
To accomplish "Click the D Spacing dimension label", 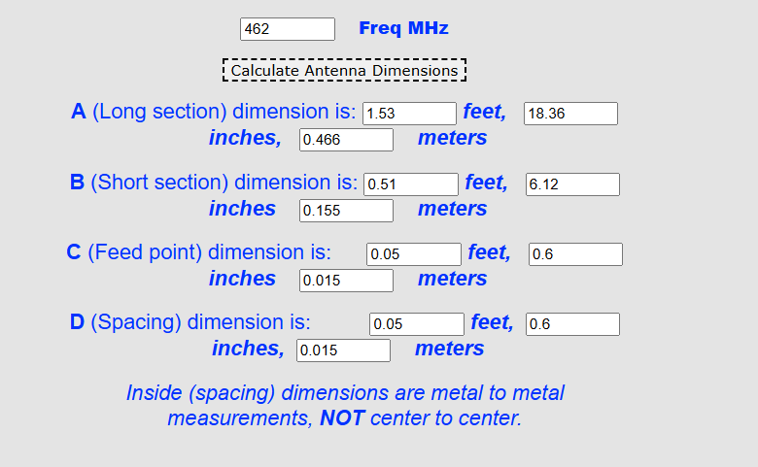I will click(189, 322).
